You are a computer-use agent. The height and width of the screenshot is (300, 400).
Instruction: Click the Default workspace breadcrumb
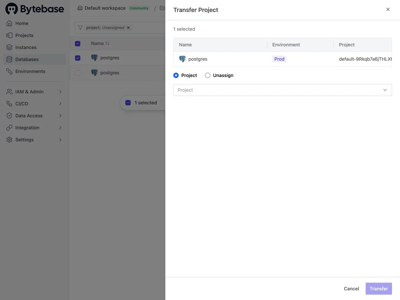[105, 8]
